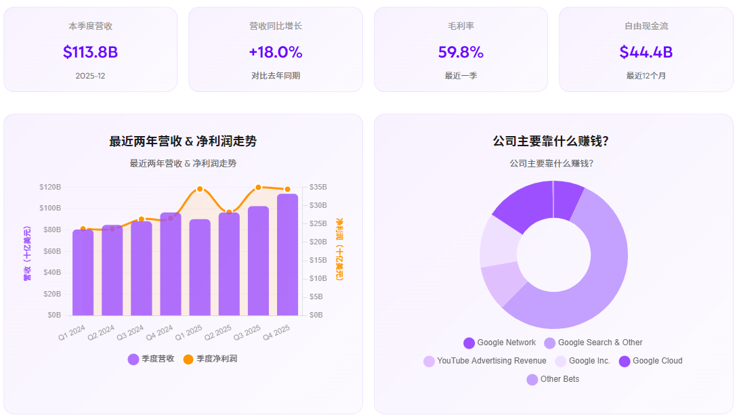Click the Other Bets legend marker

point(532,378)
